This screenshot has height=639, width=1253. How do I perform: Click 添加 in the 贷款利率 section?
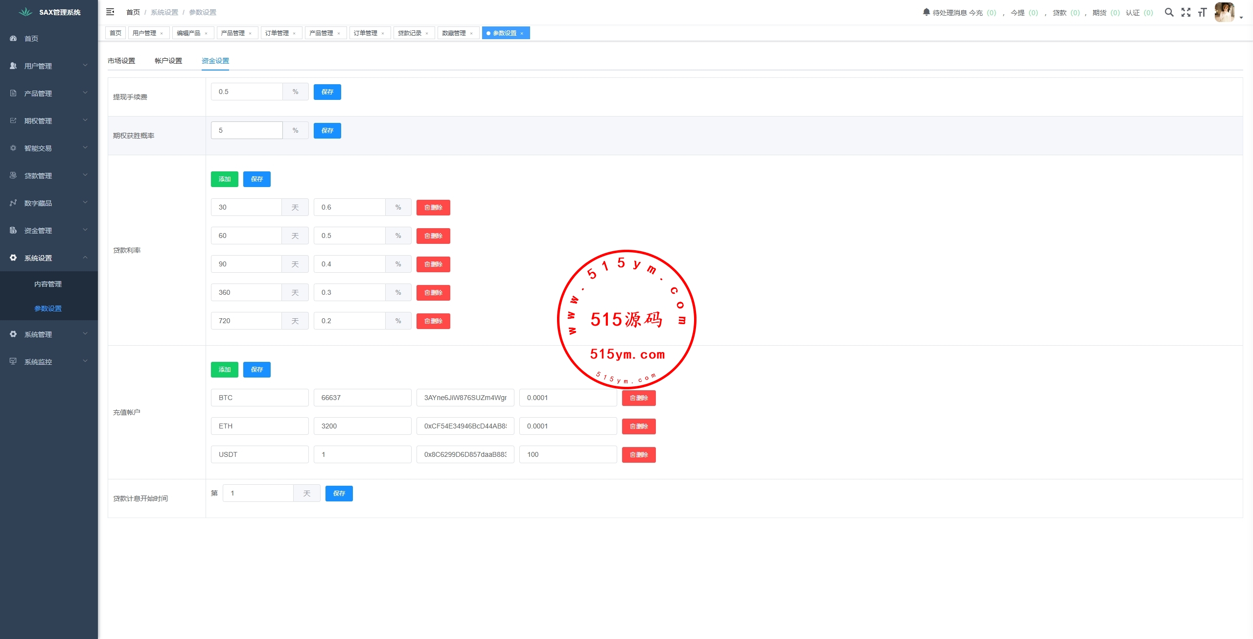[224, 179]
